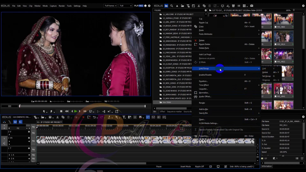This screenshot has height=172, width=306.
Task: Open the "Full frames" dropdown in the player
Action: [x=110, y=5]
